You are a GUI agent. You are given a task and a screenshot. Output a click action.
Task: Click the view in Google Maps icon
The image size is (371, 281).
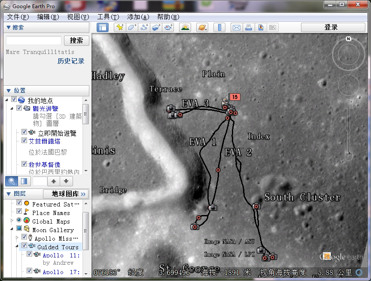pos(273,27)
